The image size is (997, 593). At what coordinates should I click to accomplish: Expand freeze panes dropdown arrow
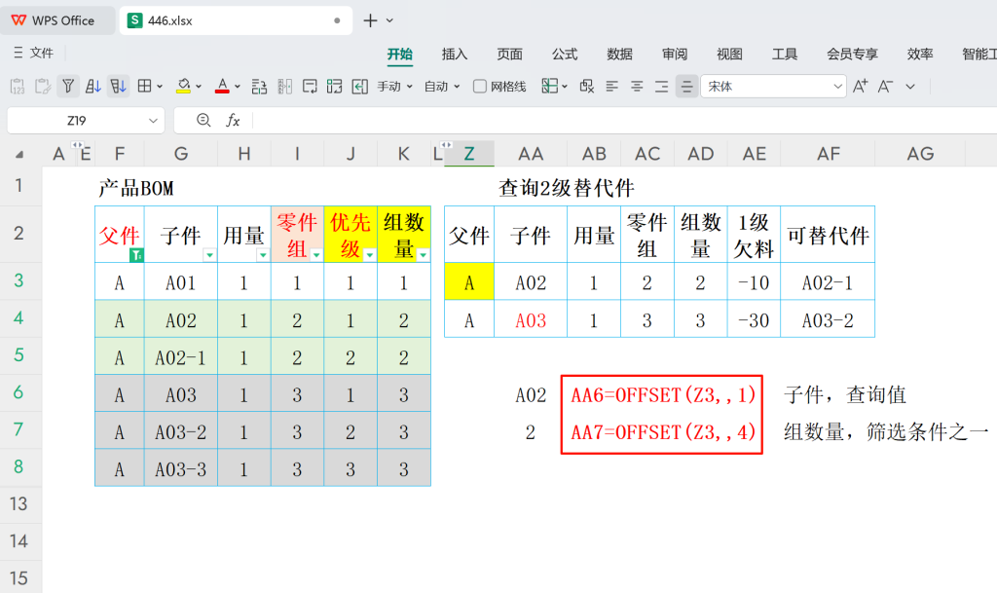[565, 87]
